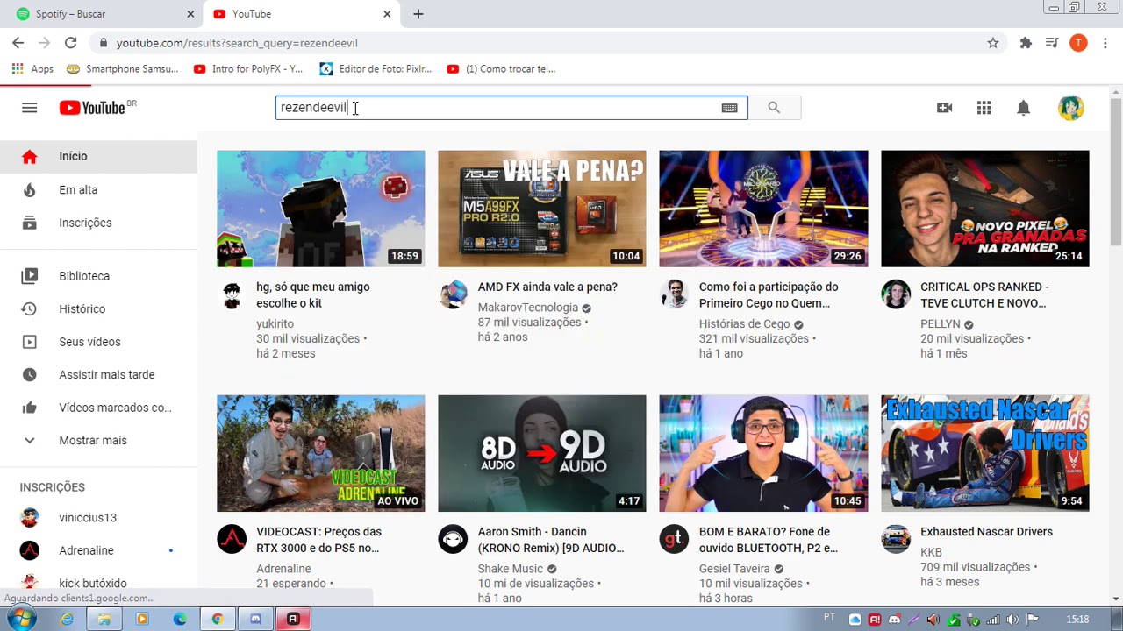Open CRITICAL OPS RANKED video thumbnail
The width and height of the screenshot is (1123, 631).
(x=984, y=209)
